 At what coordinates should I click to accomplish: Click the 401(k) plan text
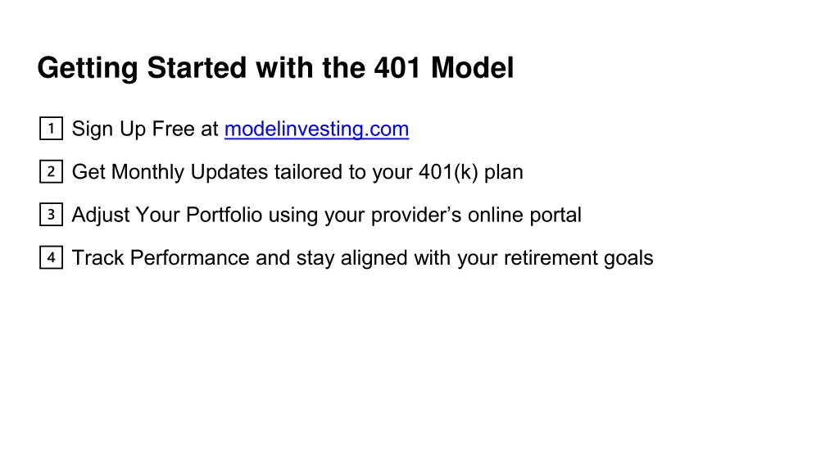tap(471, 172)
